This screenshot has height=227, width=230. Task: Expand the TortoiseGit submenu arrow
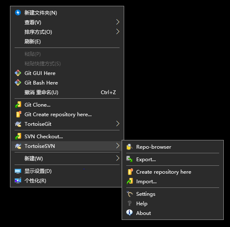(x=117, y=124)
